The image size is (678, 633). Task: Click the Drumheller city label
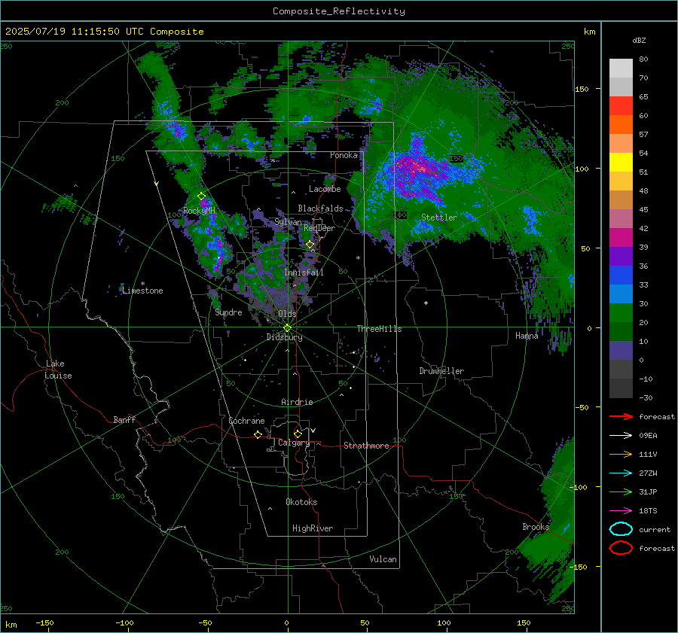click(441, 371)
